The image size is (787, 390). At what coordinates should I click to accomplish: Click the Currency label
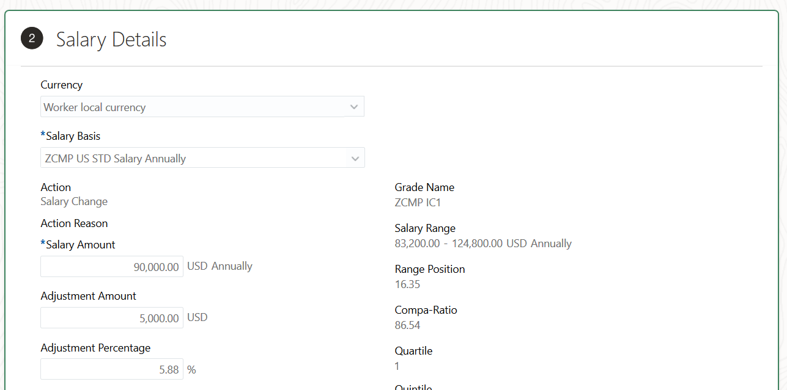pos(62,85)
